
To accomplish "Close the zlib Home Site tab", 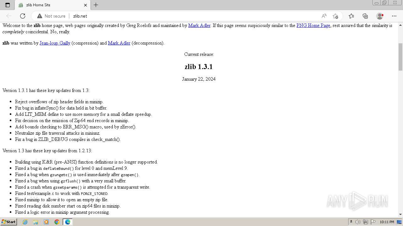I will click(85, 5).
